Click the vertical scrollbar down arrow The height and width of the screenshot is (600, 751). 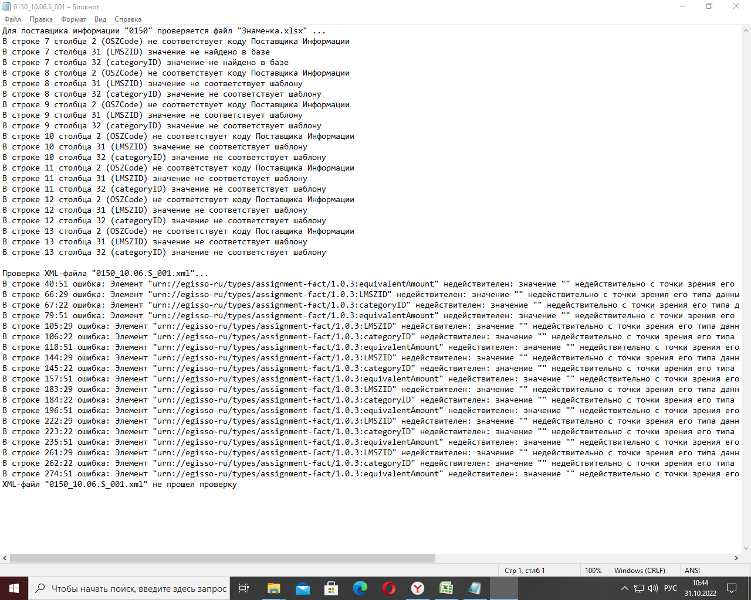pyautogui.click(x=746, y=549)
